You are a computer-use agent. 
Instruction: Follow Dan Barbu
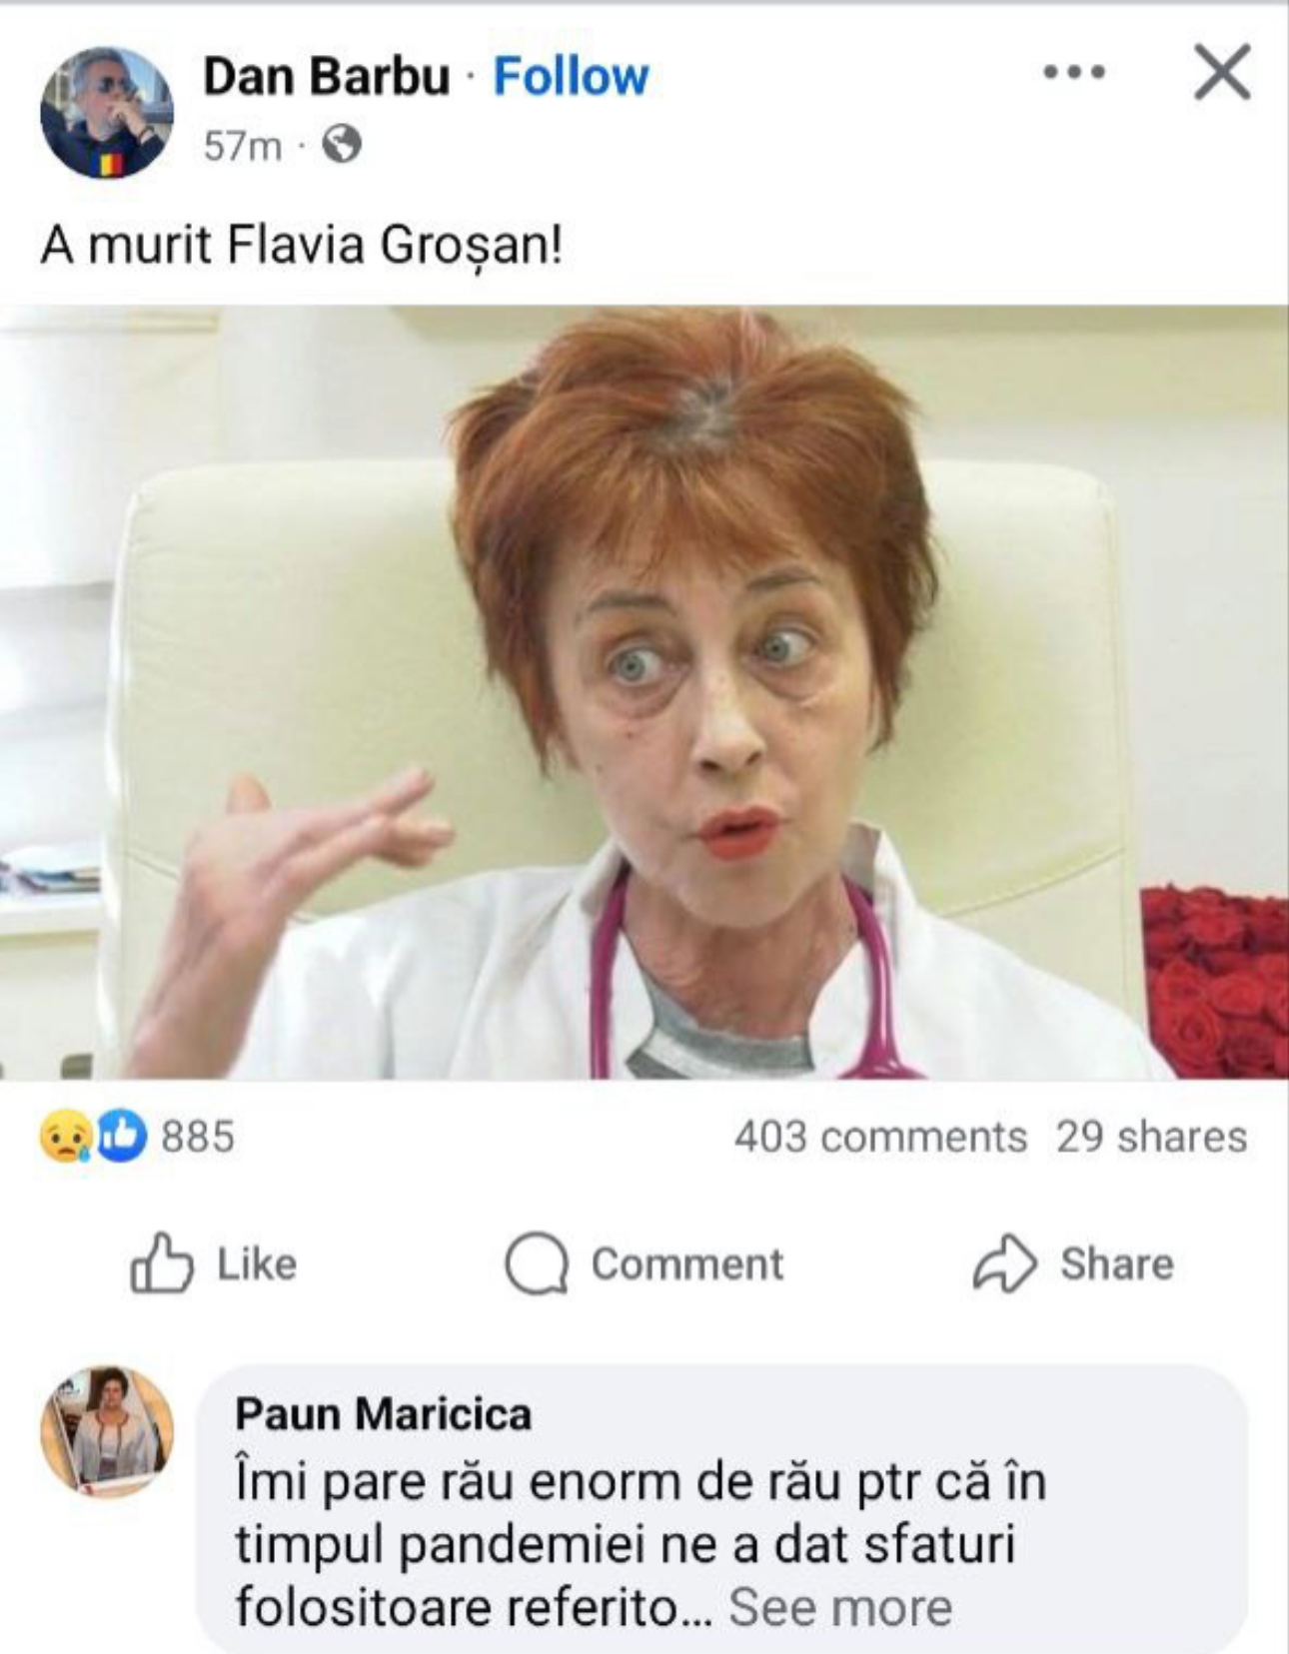[x=571, y=77]
